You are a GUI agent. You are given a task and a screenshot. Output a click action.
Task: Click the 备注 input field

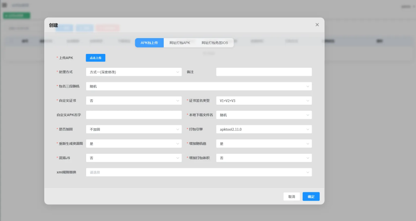coord(264,72)
